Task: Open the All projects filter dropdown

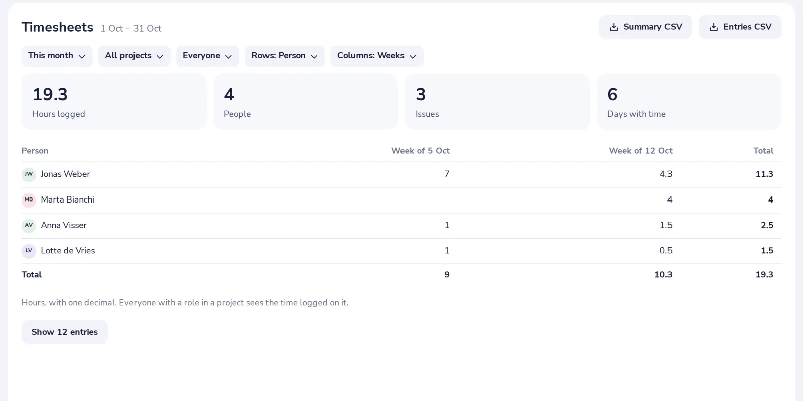Action: click(134, 56)
